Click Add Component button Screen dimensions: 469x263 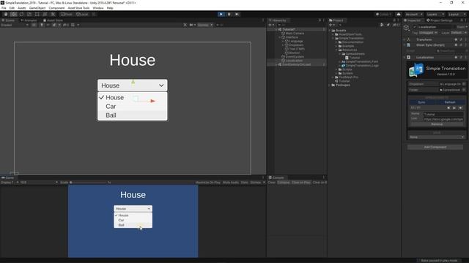pos(435,147)
